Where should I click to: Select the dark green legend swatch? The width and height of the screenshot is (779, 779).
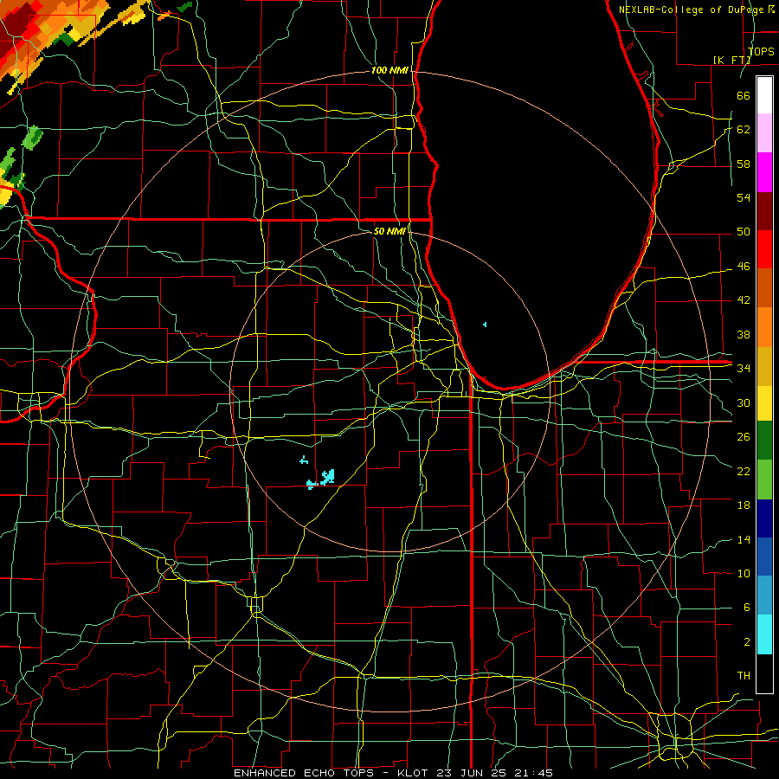[764, 441]
